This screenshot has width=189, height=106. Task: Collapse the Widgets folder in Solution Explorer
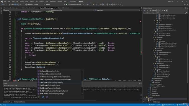pyautogui.click(x=153, y=69)
